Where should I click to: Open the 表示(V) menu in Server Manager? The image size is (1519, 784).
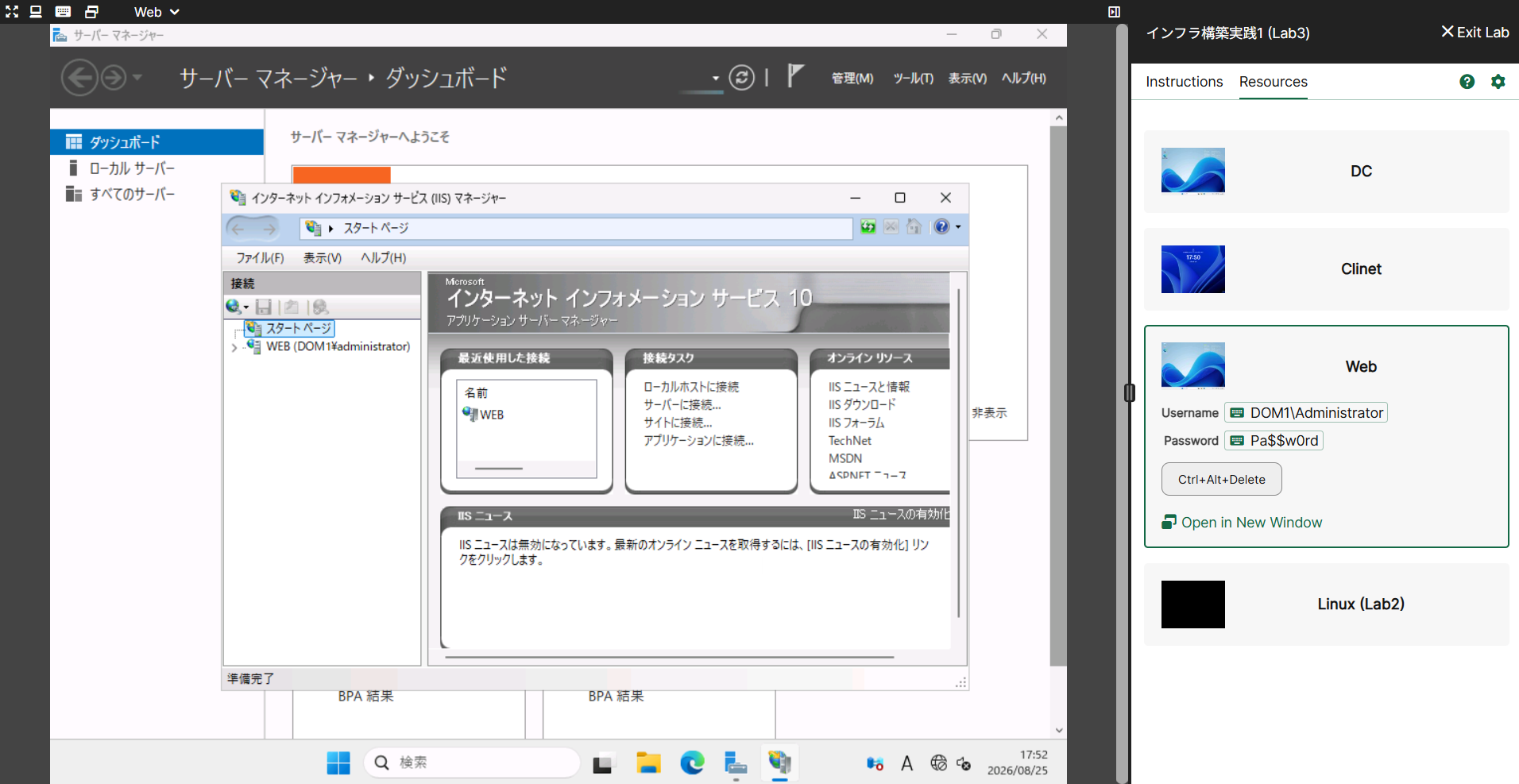pos(968,78)
